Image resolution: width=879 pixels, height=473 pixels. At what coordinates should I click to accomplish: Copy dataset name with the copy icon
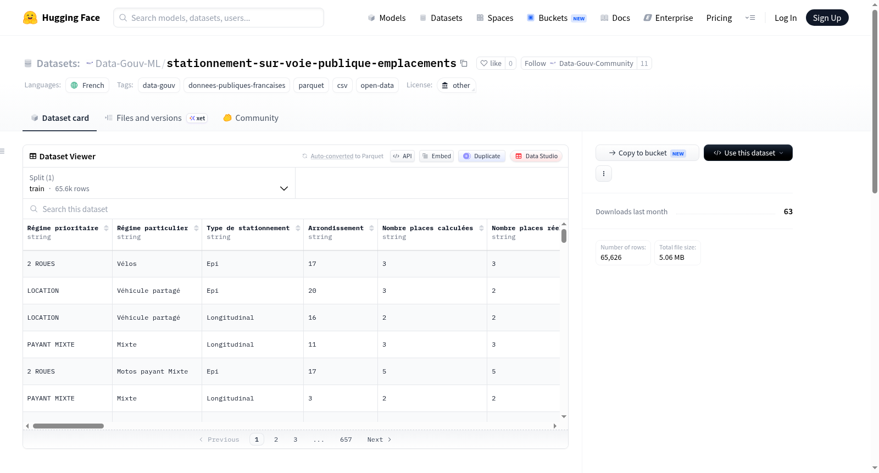click(464, 63)
